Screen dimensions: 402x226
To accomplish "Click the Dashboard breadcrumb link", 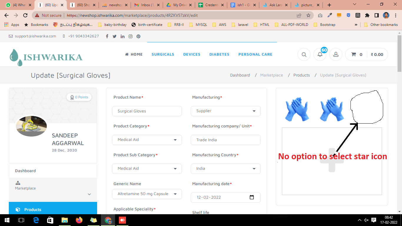I will [240, 75].
